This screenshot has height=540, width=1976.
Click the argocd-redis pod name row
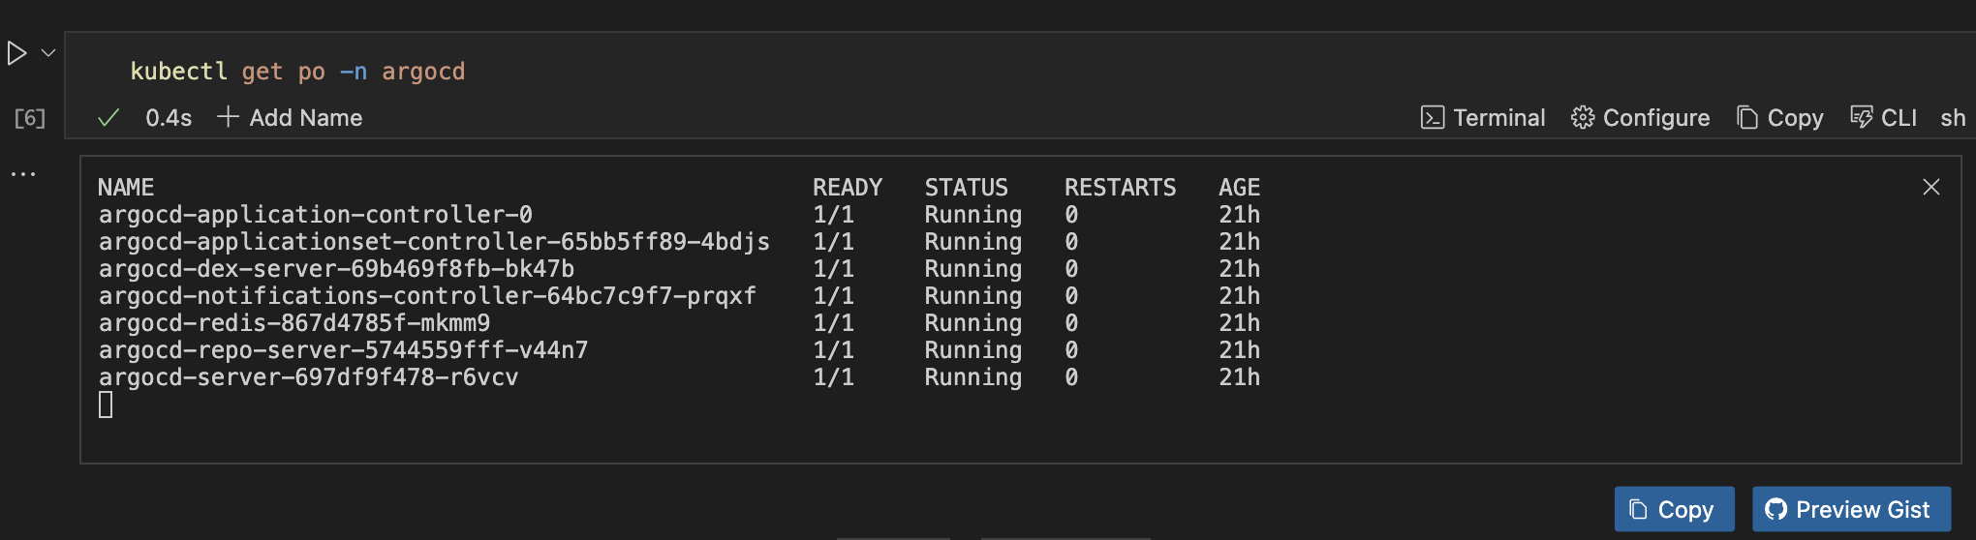tap(293, 323)
